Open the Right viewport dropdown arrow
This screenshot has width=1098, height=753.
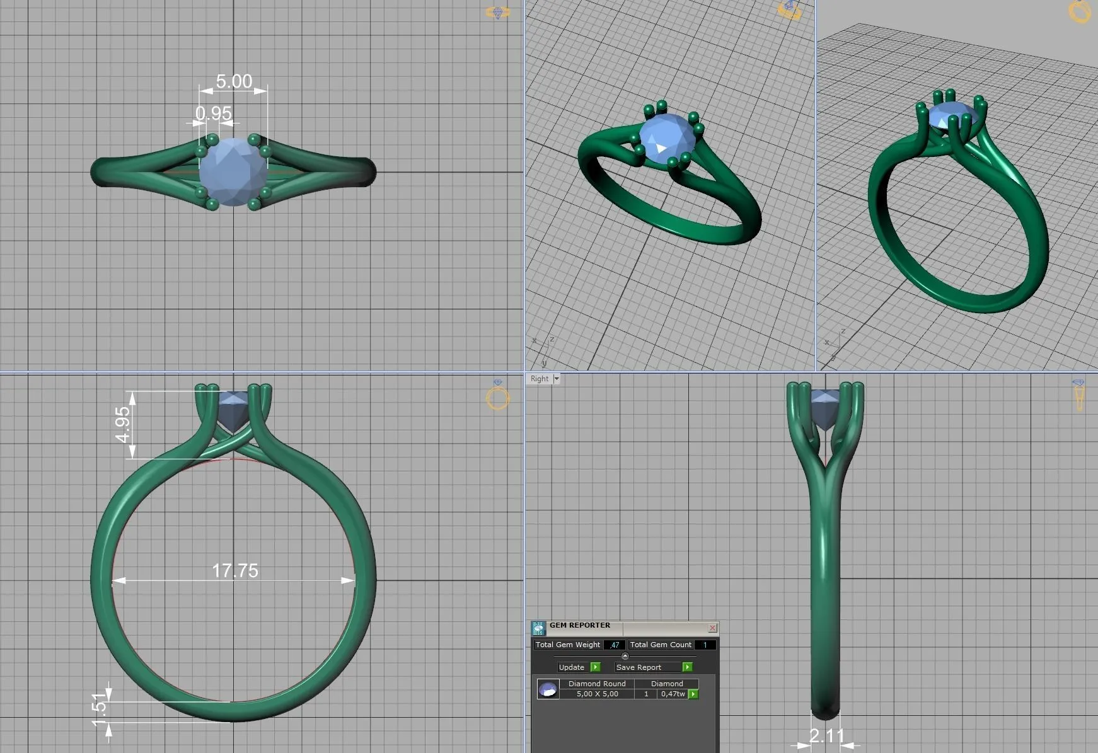[557, 379]
